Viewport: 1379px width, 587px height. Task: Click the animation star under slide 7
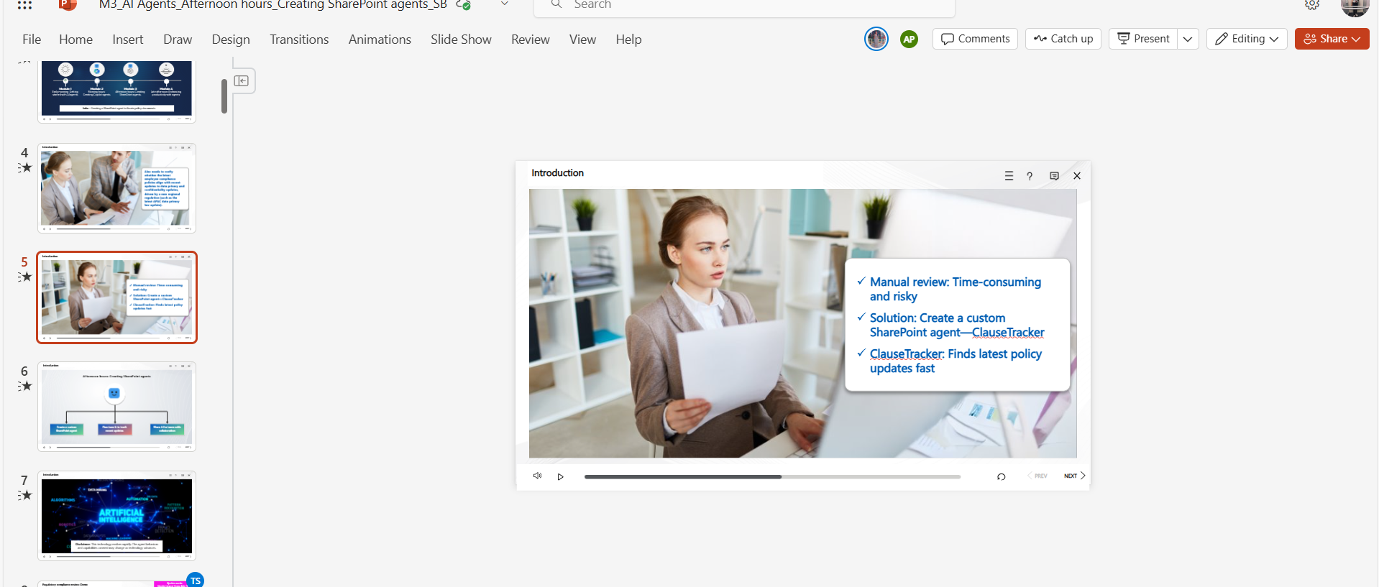coord(25,495)
